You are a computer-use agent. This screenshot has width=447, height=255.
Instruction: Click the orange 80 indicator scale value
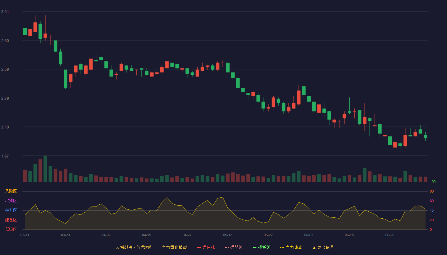(432, 191)
